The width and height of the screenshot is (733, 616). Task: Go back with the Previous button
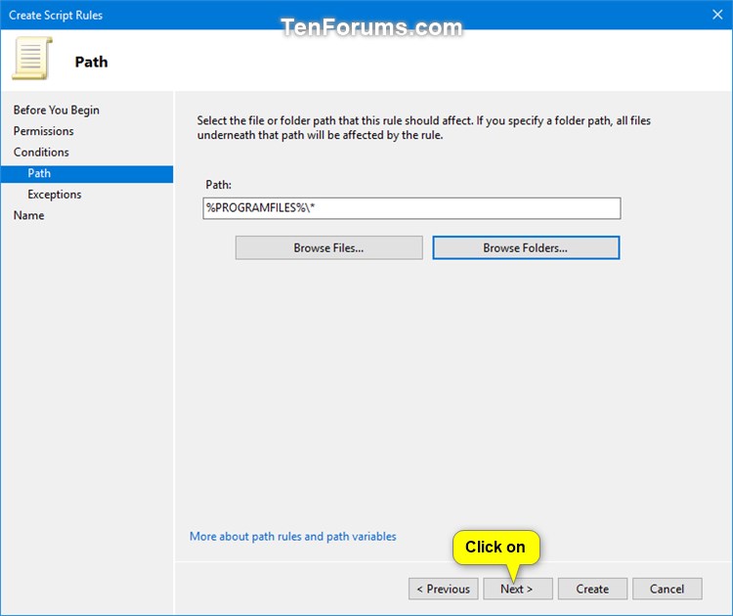[443, 589]
